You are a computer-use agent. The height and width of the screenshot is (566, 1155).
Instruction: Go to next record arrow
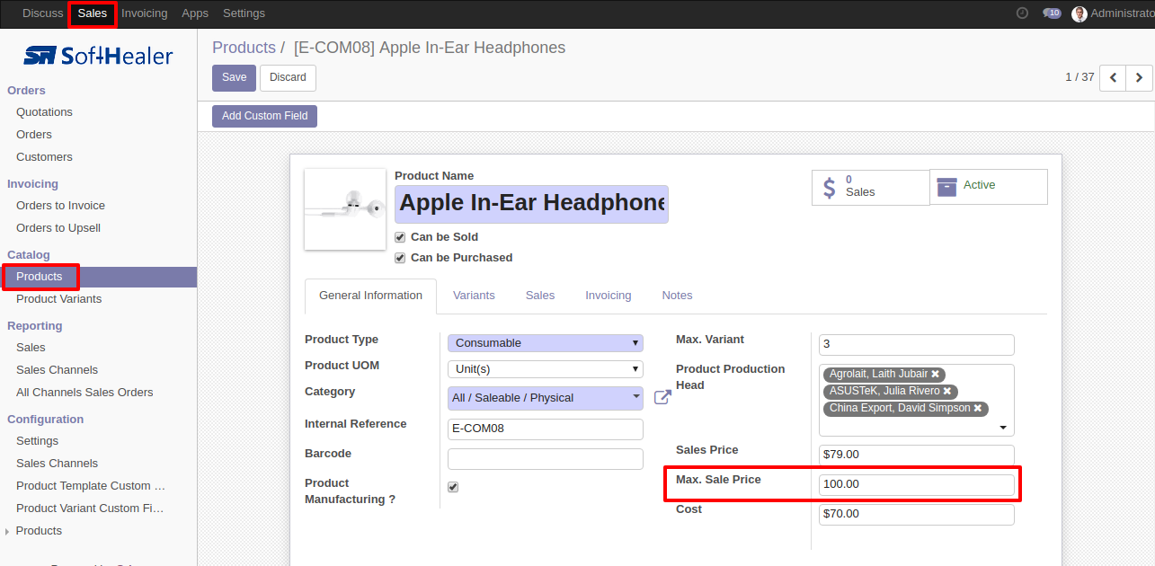[1139, 78]
